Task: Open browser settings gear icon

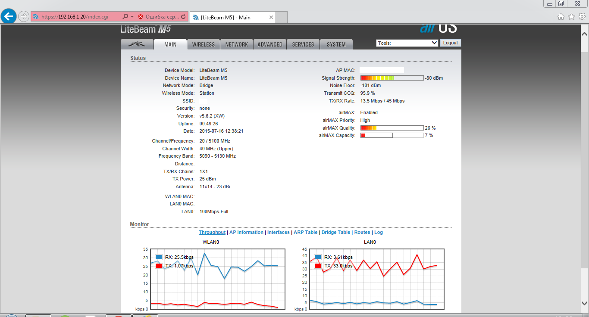Action: click(x=582, y=17)
